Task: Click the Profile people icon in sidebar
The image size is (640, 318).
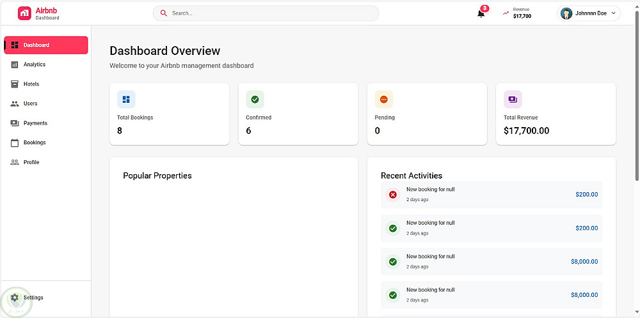Action: [15, 162]
